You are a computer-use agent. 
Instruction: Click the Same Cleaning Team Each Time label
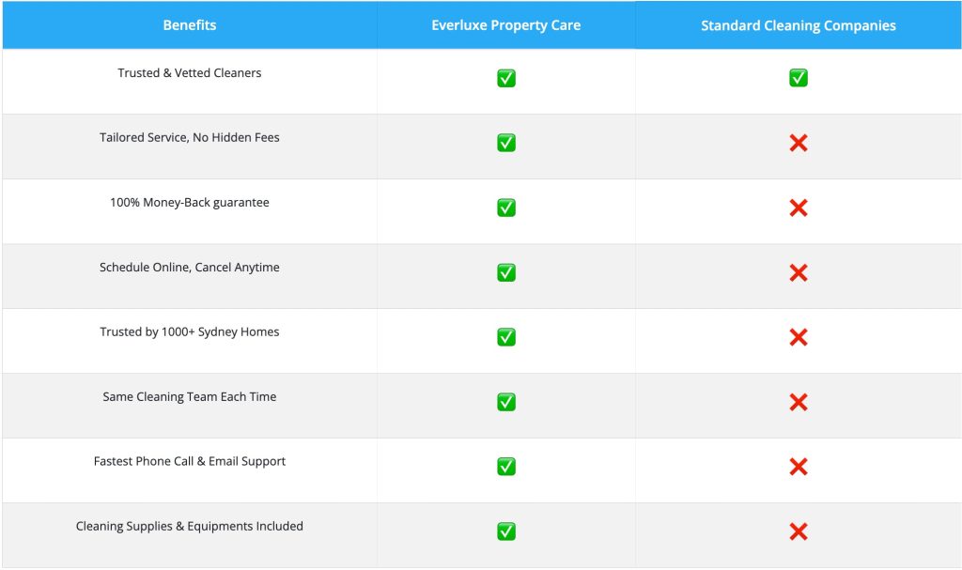190,396
